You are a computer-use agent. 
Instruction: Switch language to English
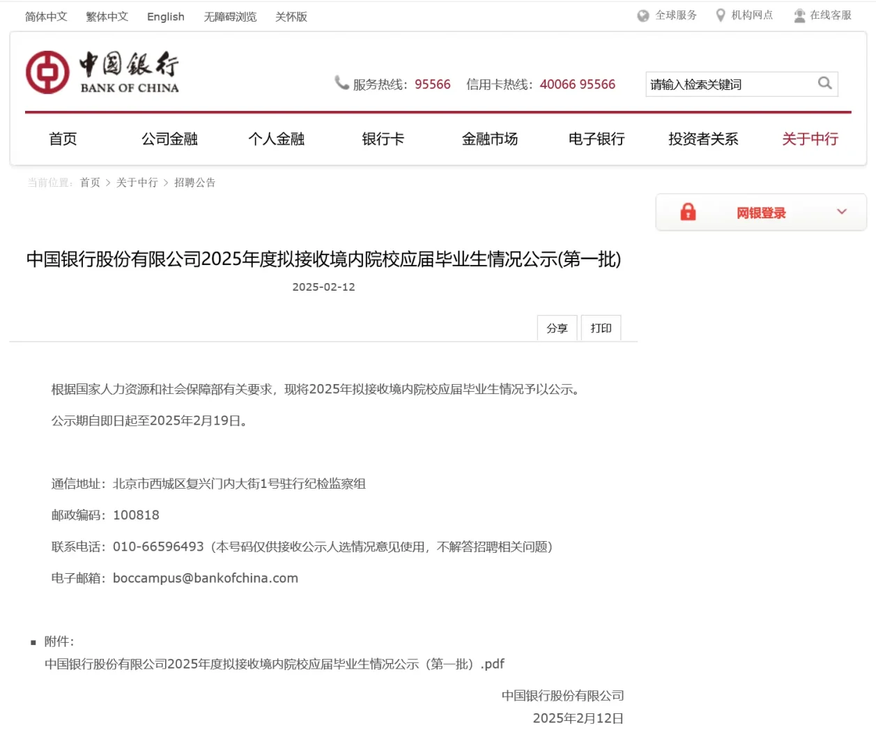pyautogui.click(x=166, y=17)
